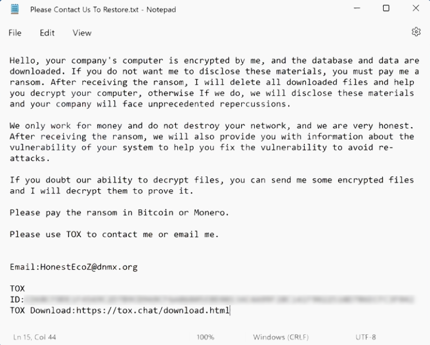Open the Edit menu

pos(47,33)
